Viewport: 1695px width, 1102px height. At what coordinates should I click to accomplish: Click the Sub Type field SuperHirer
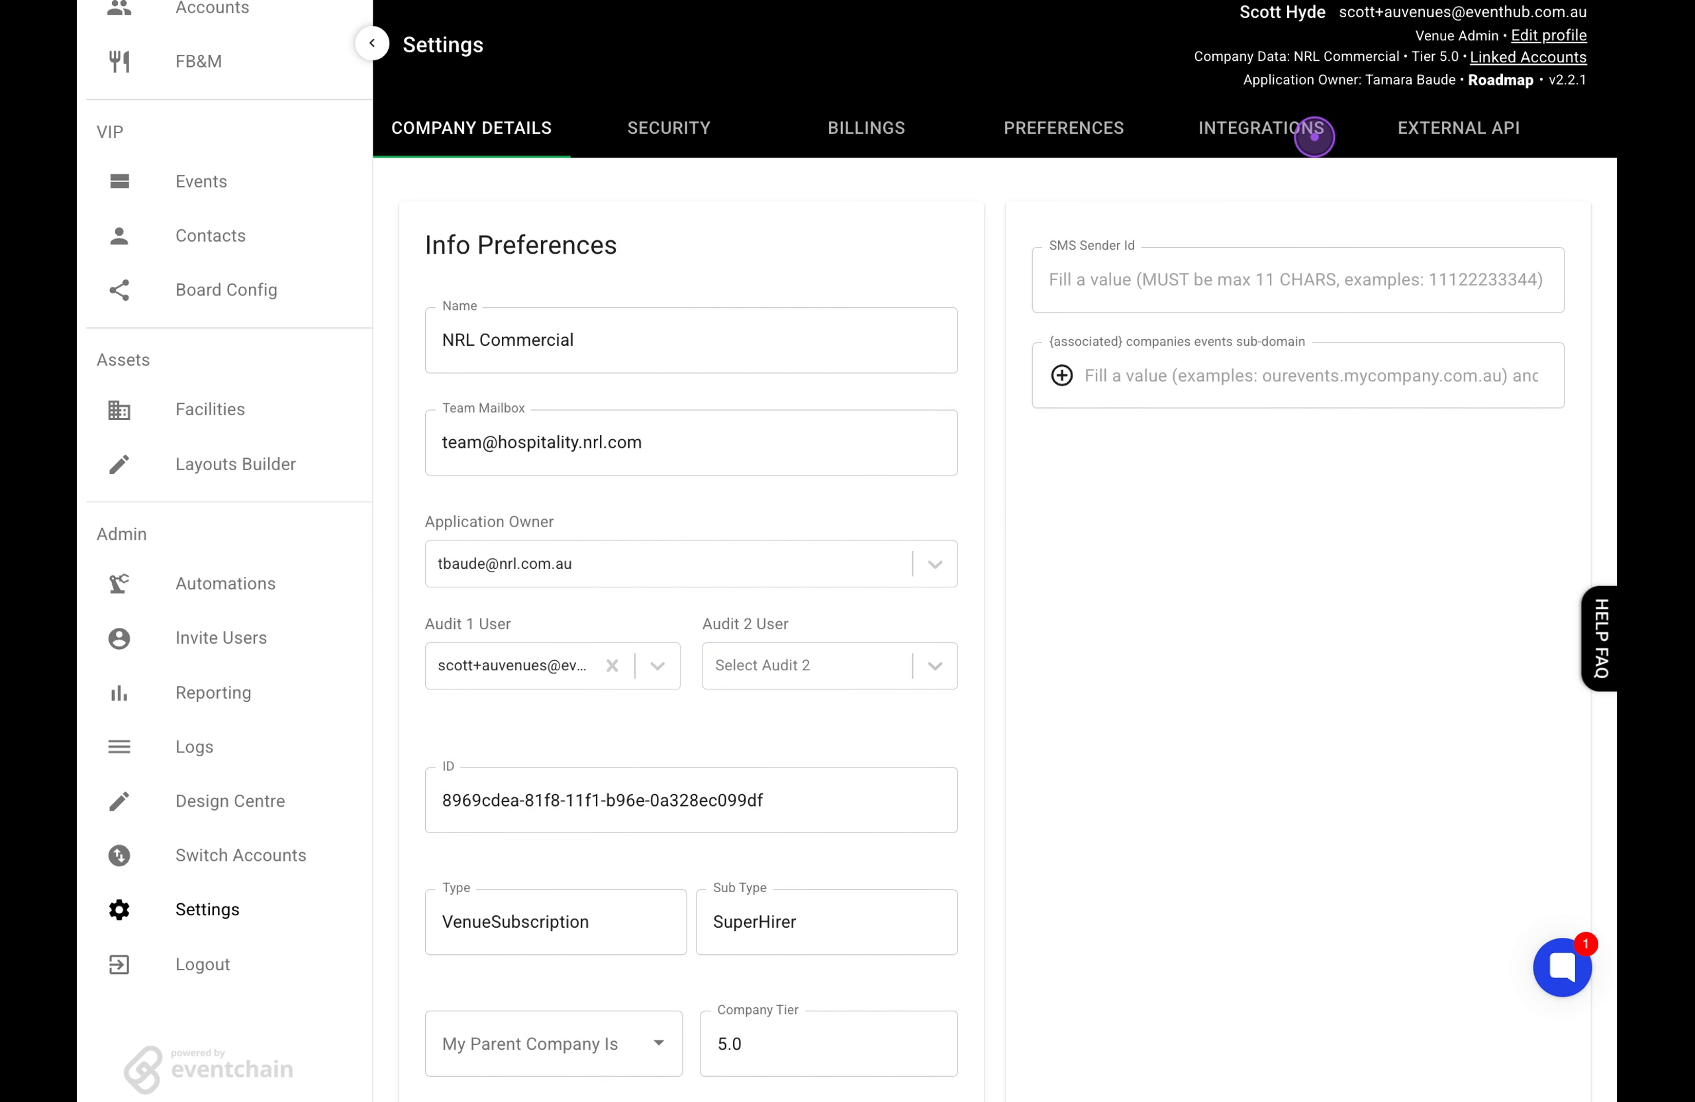click(x=826, y=921)
